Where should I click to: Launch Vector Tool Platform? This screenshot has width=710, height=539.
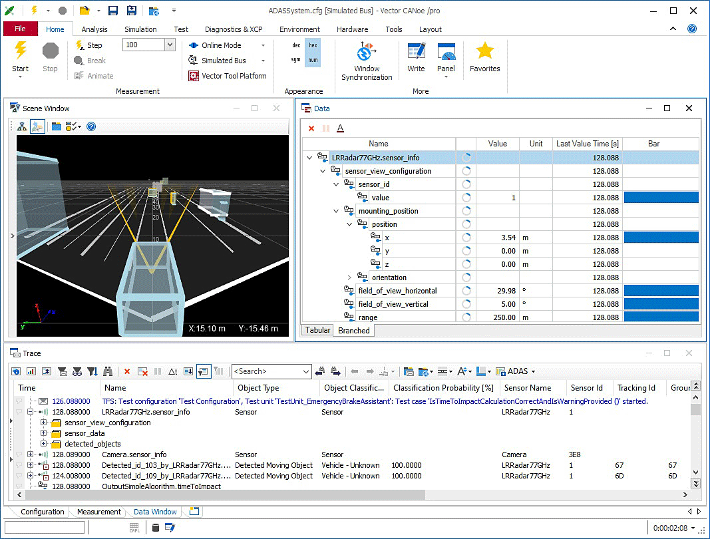tap(227, 76)
